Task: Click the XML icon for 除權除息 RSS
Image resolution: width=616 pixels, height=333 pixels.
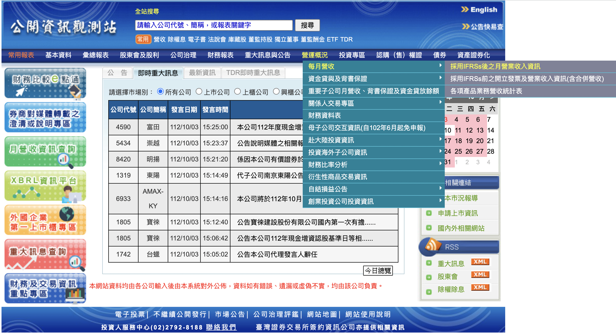Action: pyautogui.click(x=480, y=287)
